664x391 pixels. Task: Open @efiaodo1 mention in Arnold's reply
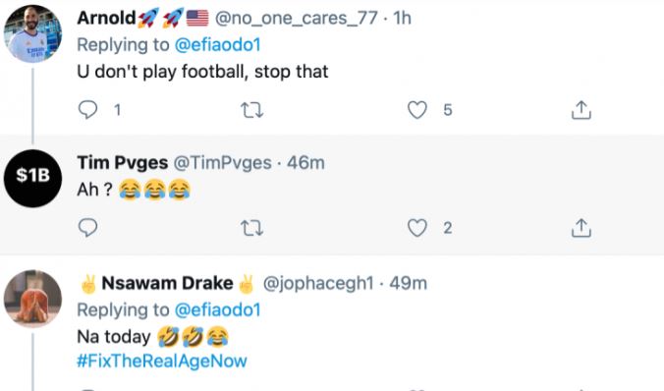[x=218, y=45]
